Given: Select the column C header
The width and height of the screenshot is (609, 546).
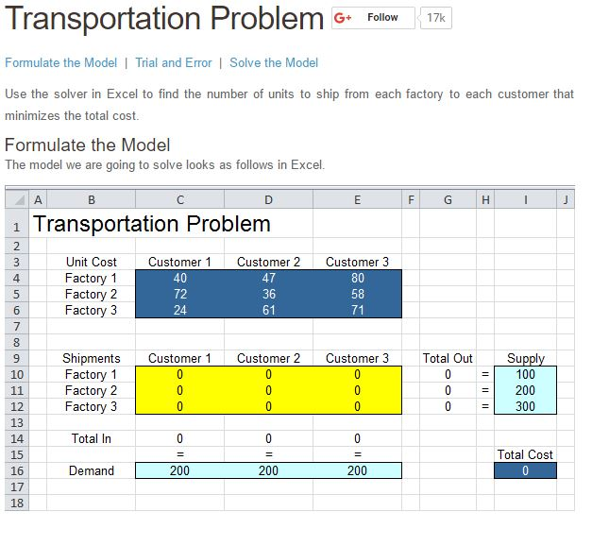Looking at the screenshot, I should click(179, 200).
